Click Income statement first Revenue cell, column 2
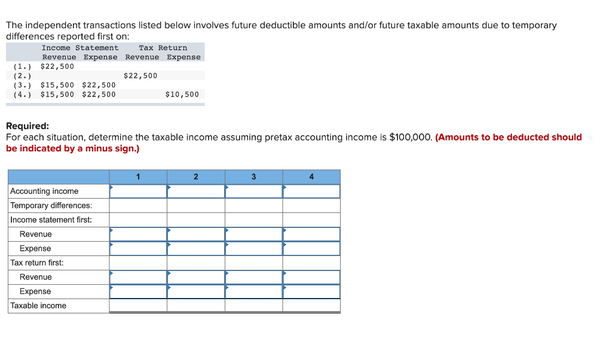This screenshot has height=341, width=612. 196,235
